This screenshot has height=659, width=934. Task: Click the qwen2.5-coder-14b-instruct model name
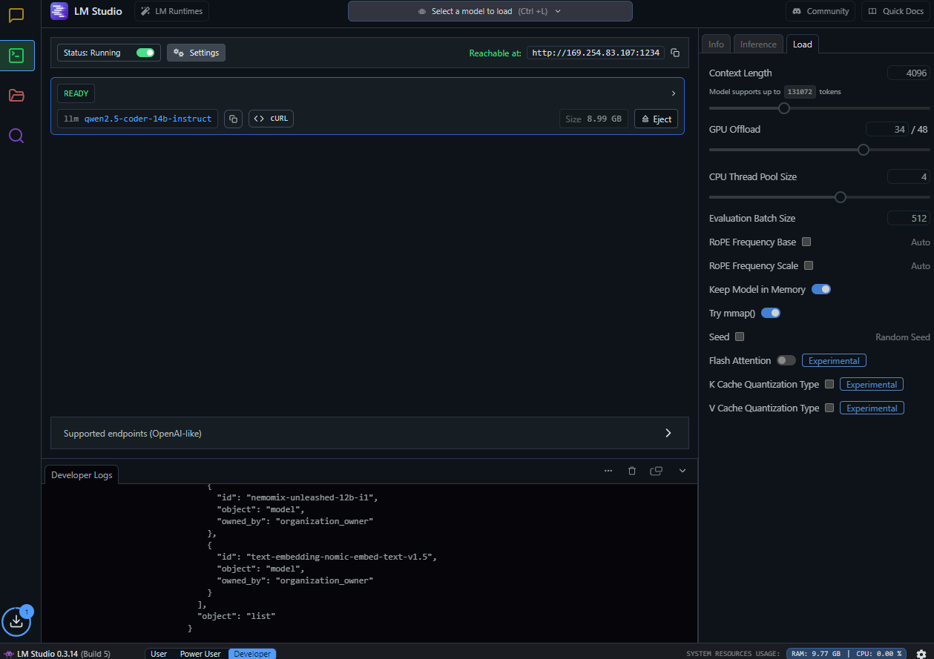pyautogui.click(x=148, y=119)
